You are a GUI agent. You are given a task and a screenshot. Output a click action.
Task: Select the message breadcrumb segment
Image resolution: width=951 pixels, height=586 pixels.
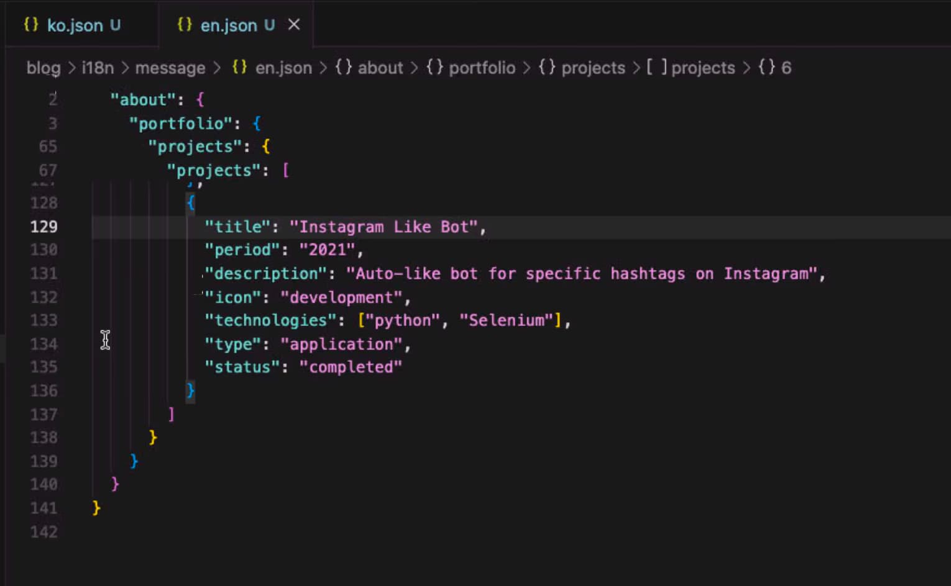point(170,68)
